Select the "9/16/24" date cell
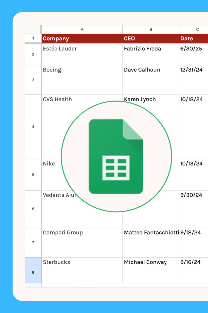208x313 pixels. point(193,270)
